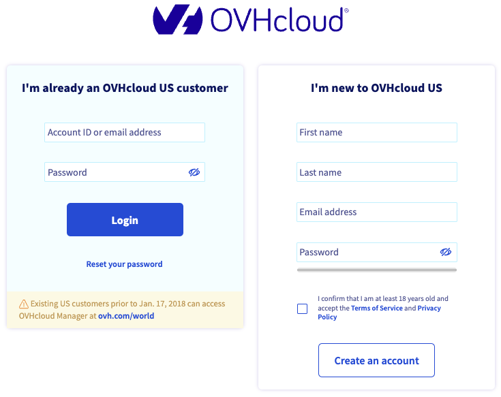Open the Reset your password link

[x=124, y=264]
